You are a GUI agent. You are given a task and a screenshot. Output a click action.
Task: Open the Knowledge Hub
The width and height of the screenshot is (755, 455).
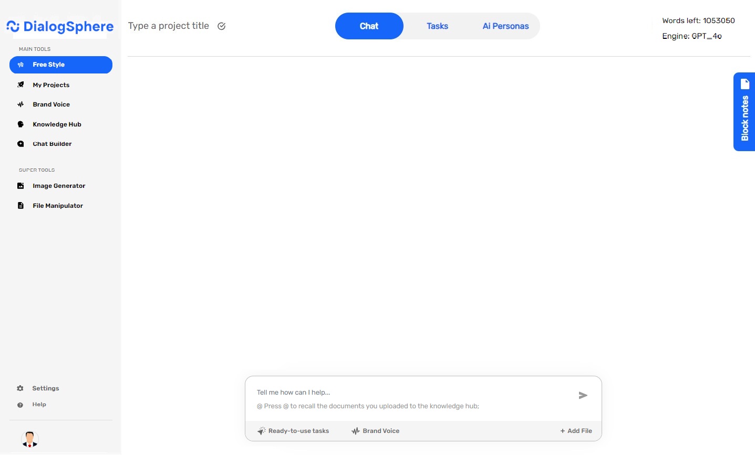57,124
